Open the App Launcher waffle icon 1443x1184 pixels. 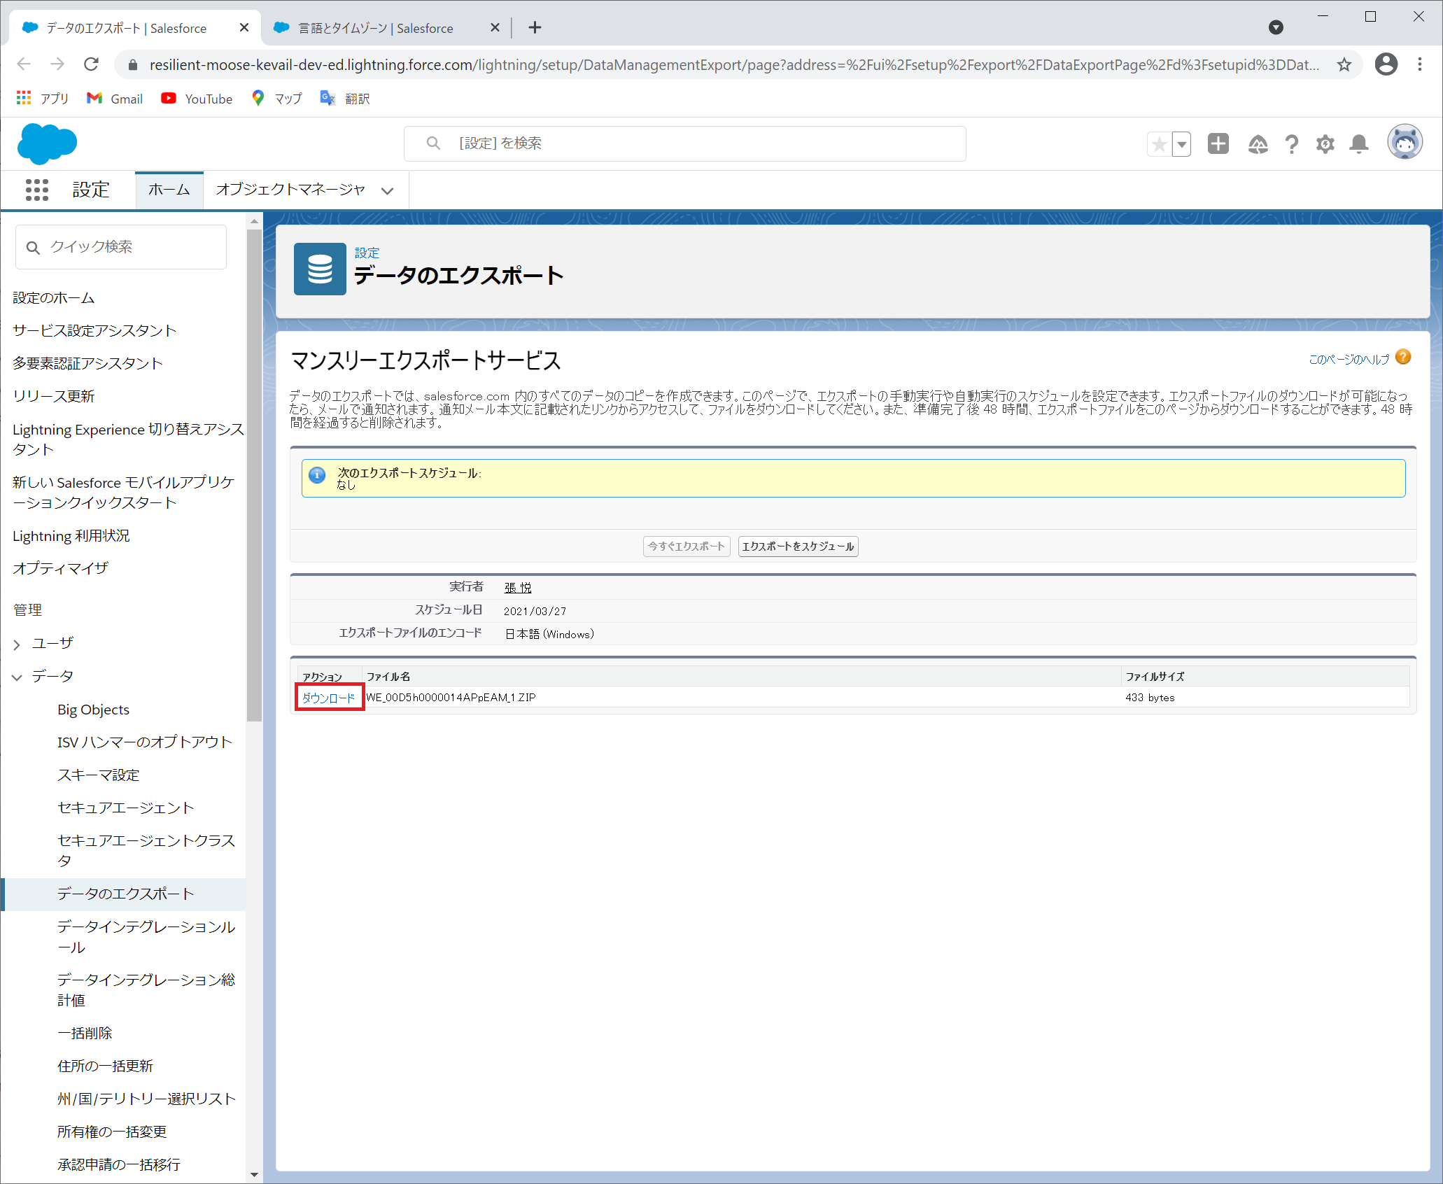tap(36, 190)
